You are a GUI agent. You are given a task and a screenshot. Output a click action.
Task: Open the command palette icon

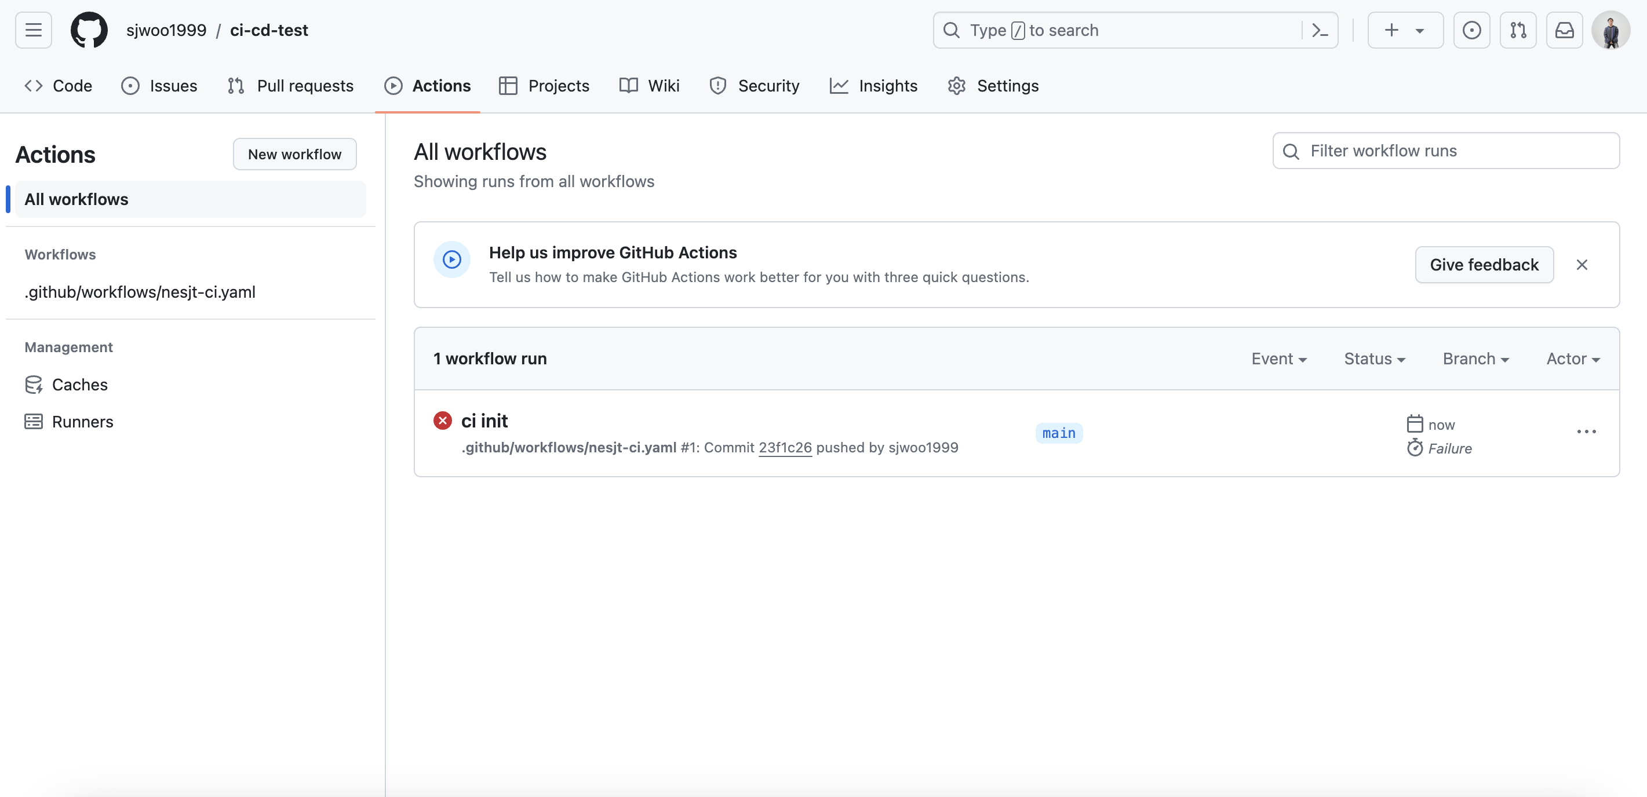click(x=1320, y=30)
